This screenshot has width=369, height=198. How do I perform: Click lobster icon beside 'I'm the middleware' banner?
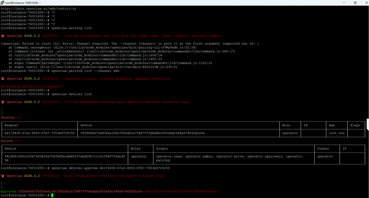[3, 102]
